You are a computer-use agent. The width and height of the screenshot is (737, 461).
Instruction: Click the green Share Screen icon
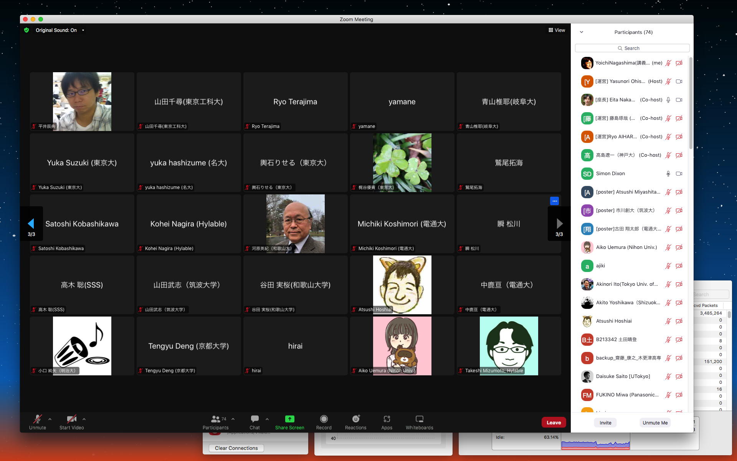(x=289, y=419)
